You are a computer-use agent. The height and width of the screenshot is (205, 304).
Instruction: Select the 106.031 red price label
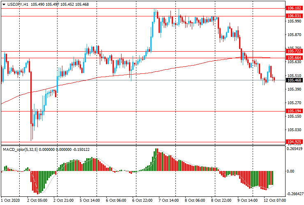pos(294,16)
